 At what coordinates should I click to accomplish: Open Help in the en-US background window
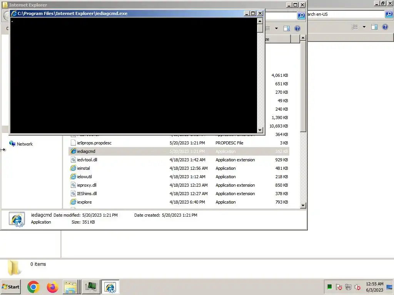tap(385, 27)
